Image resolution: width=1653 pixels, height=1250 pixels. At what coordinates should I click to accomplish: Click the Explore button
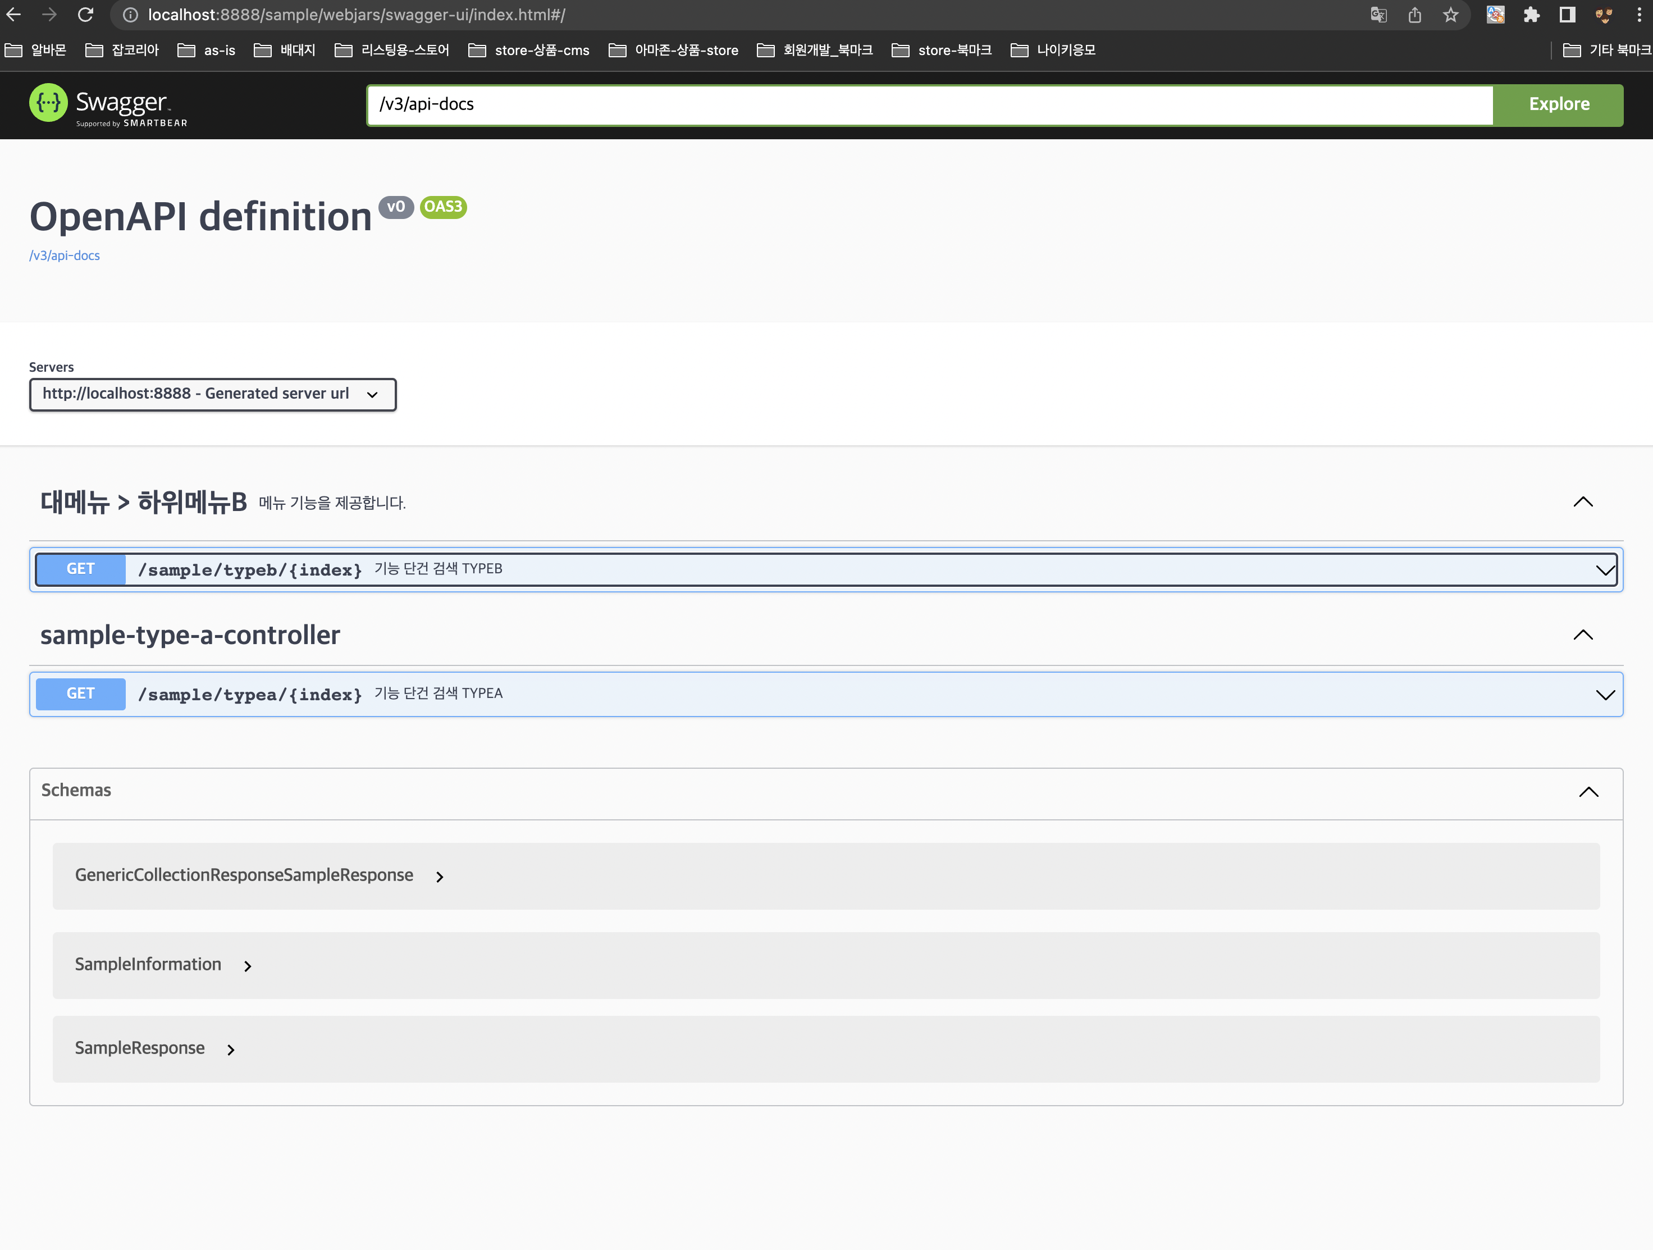tap(1558, 104)
